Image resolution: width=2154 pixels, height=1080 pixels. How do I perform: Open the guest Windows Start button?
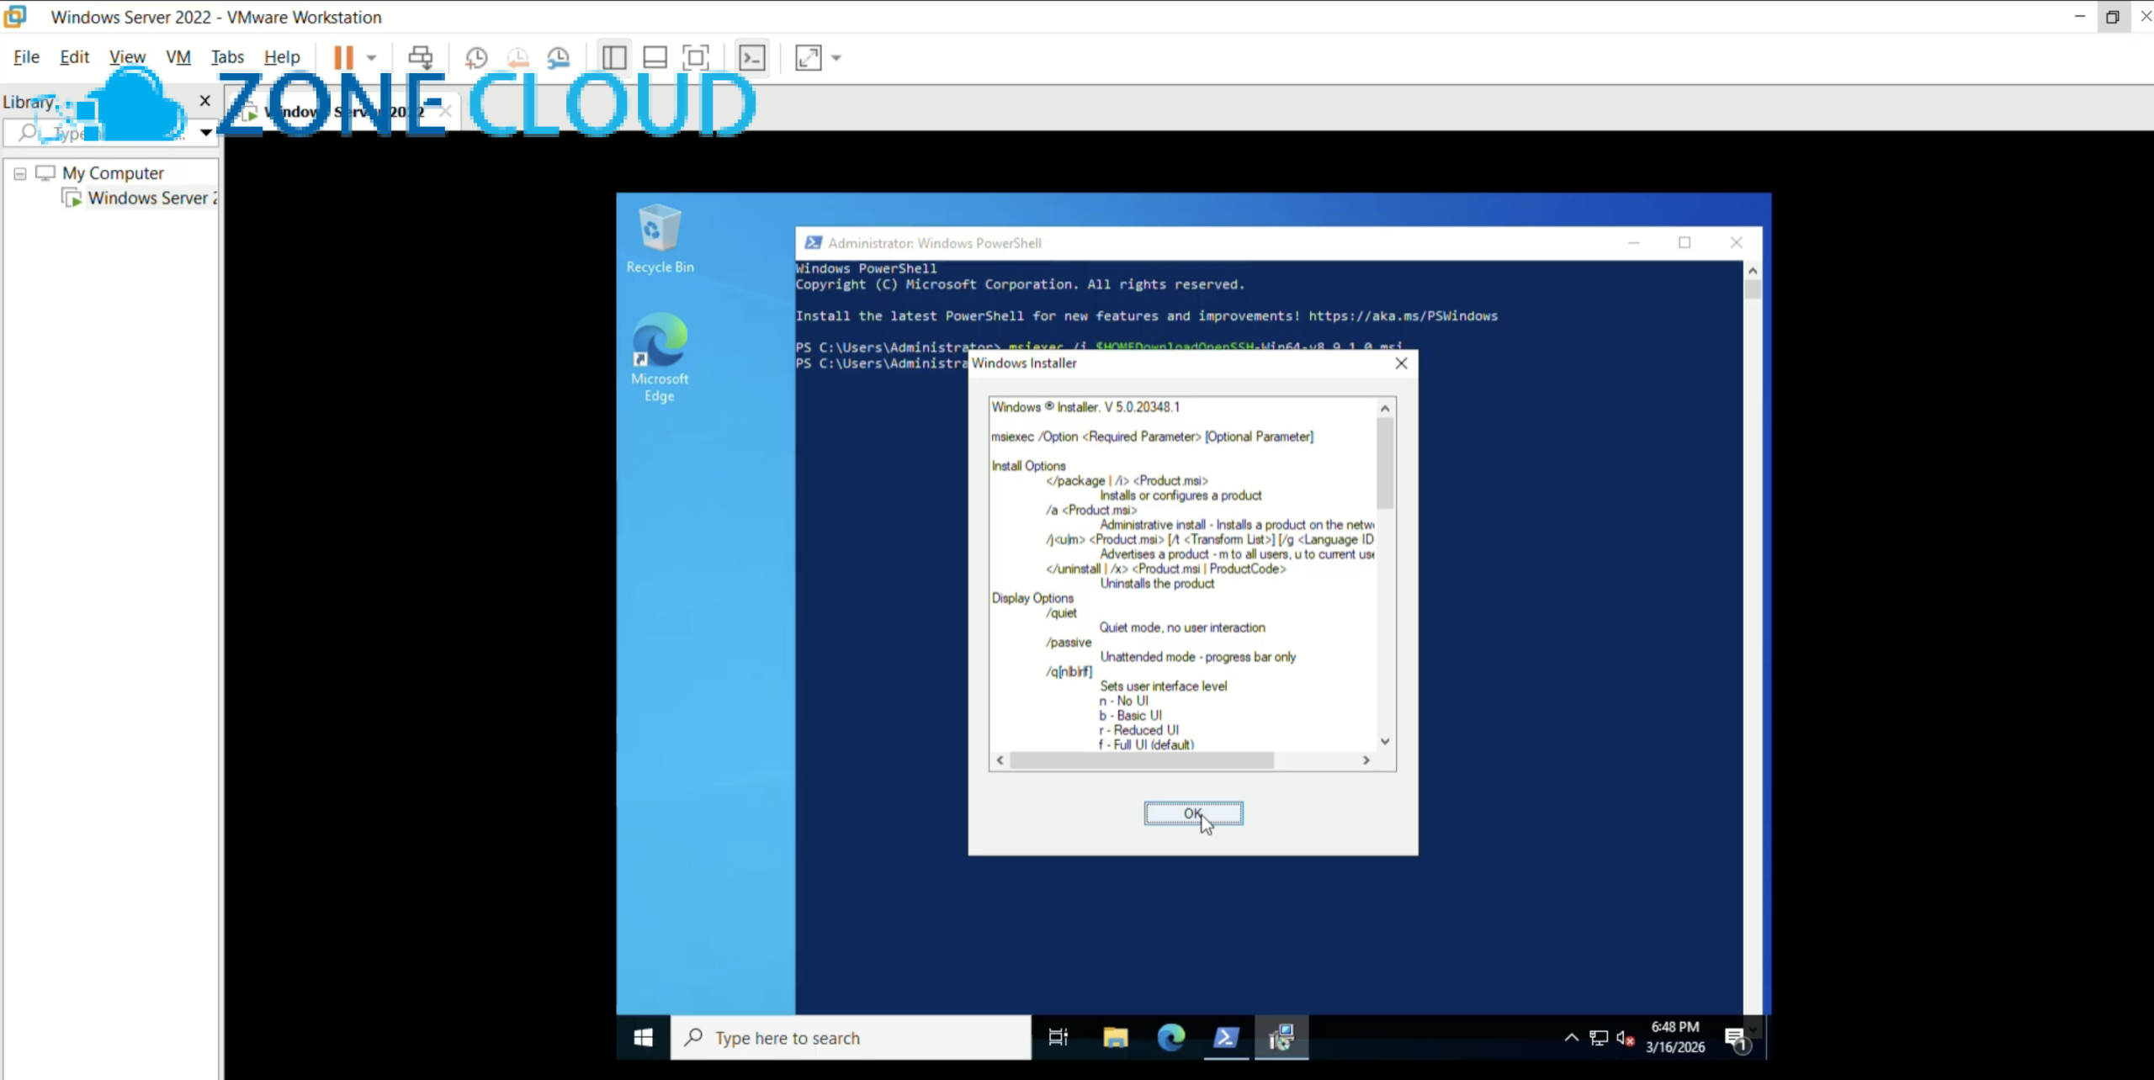644,1038
